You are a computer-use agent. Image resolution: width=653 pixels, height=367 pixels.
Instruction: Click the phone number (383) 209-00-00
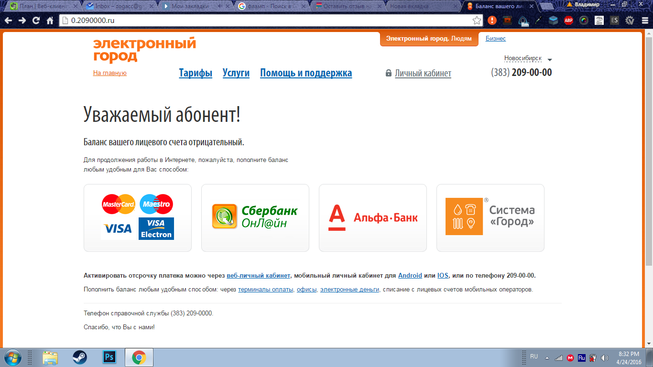(x=522, y=73)
